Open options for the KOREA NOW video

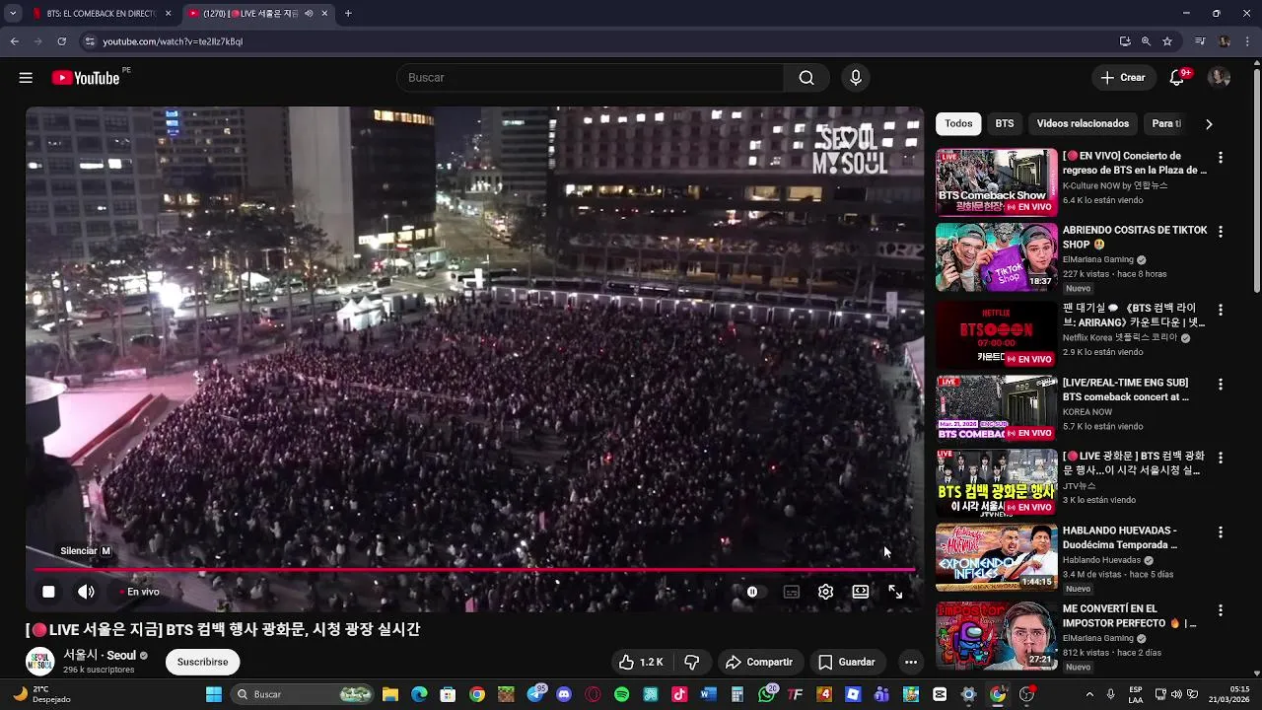pos(1221,385)
